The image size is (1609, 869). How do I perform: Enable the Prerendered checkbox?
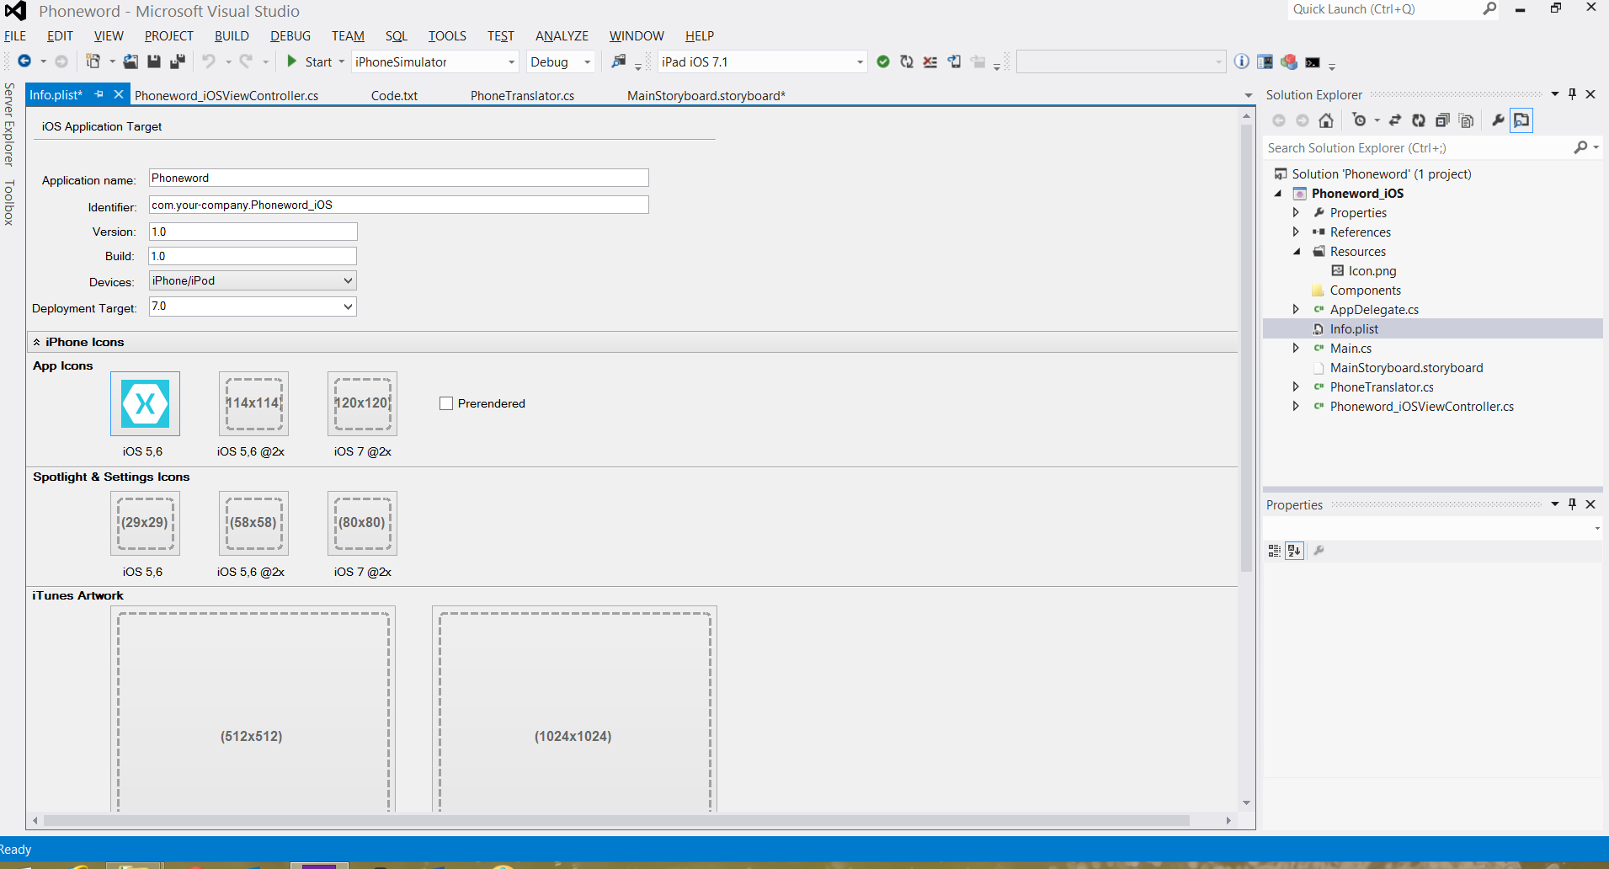tap(446, 403)
